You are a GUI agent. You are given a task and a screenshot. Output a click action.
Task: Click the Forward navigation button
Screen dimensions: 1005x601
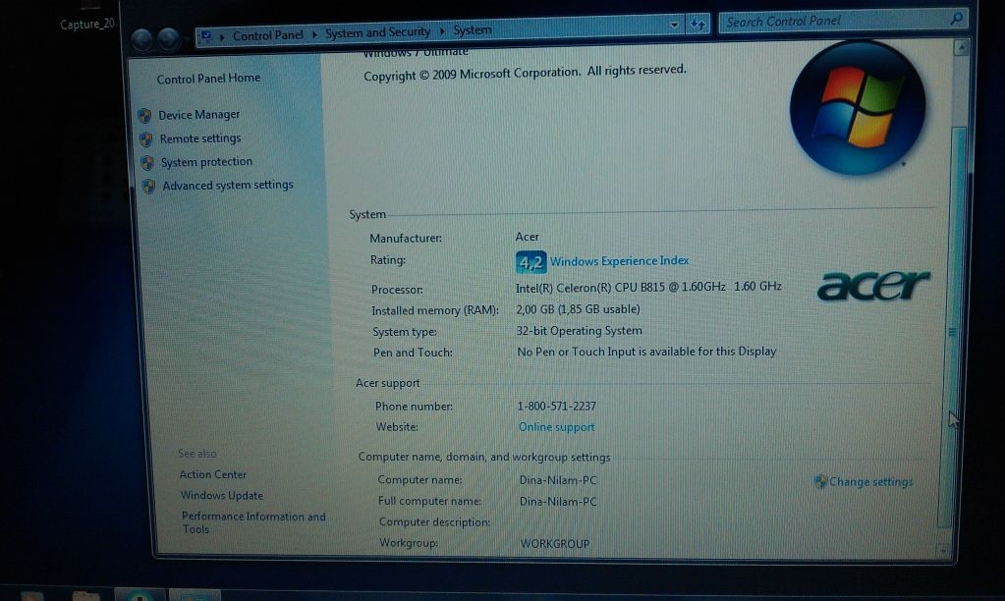[x=169, y=39]
